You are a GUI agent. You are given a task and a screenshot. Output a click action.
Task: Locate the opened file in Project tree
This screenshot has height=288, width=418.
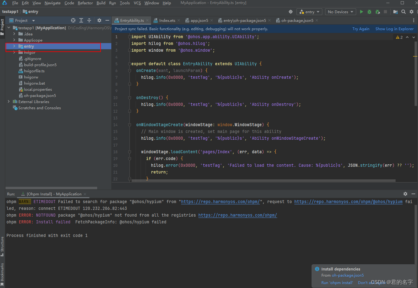(x=73, y=20)
